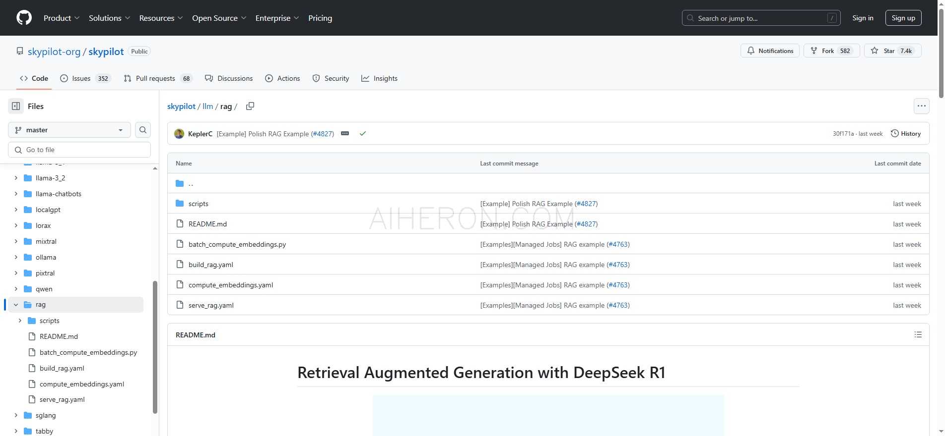This screenshot has height=436, width=945.
Task: Select batch_compute_embeddings.py in the file tree
Action: pos(88,352)
